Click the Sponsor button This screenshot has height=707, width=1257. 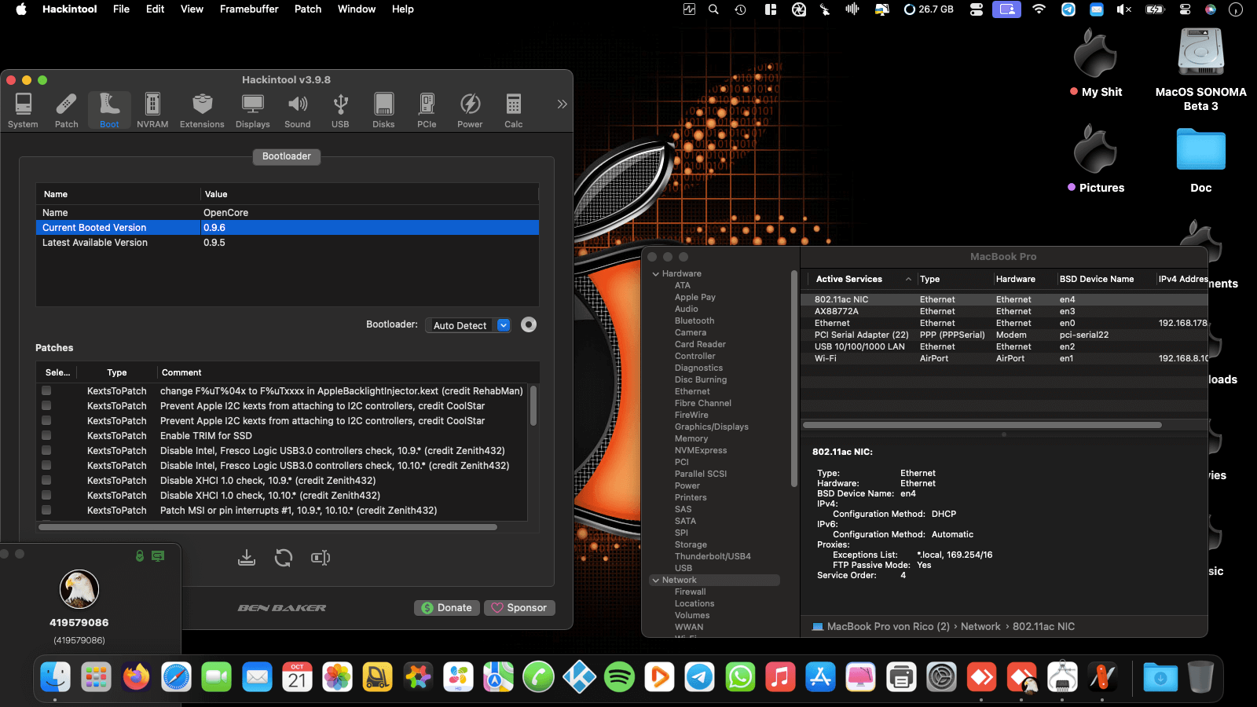pos(519,608)
